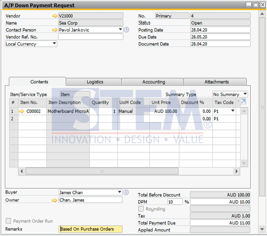The image size is (267, 236).
Task: Expand Contact Person dropdown
Action: pos(120,29)
